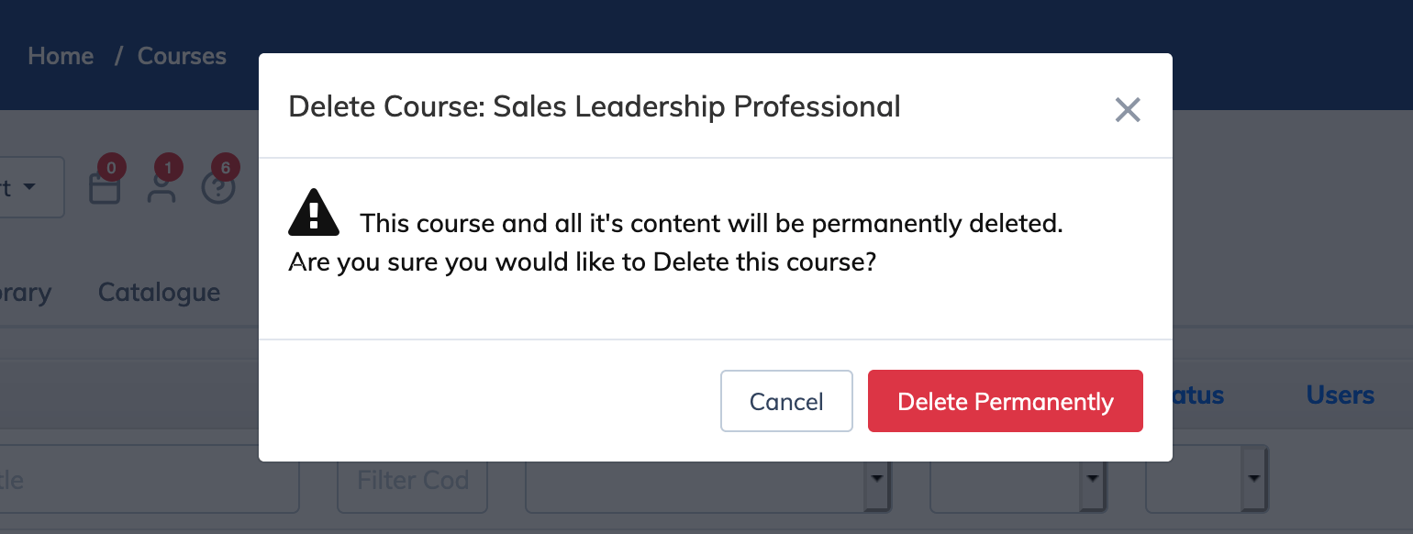Go to Home in the breadcrumb
This screenshot has width=1413, height=534.
[61, 56]
